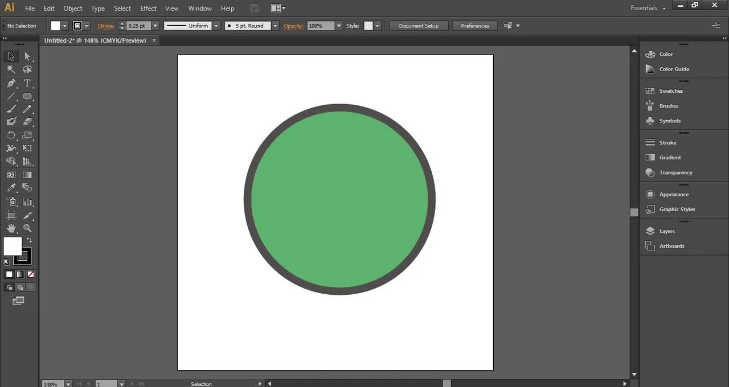The height and width of the screenshot is (387, 729).
Task: Activate the Pencil tool
Action: [x=27, y=109]
